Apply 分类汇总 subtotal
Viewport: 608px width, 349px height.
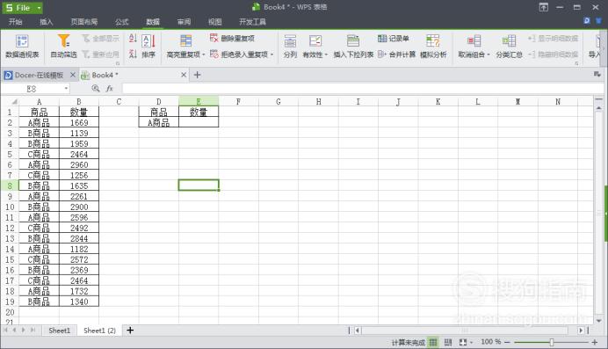[x=509, y=47]
